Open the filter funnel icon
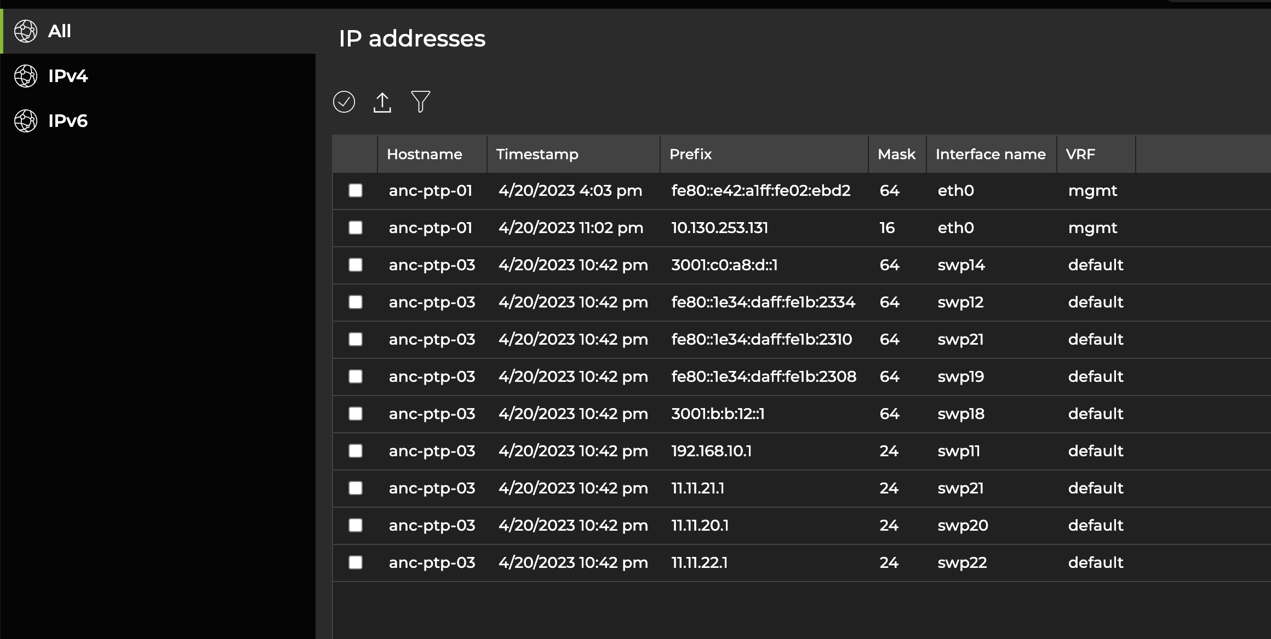The height and width of the screenshot is (639, 1271). [421, 102]
